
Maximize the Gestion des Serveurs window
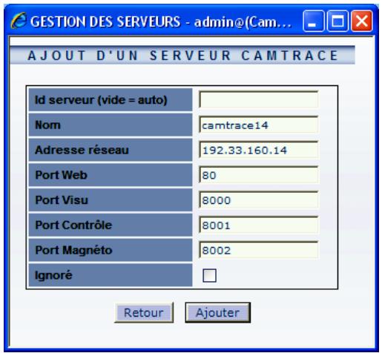[x=337, y=21]
